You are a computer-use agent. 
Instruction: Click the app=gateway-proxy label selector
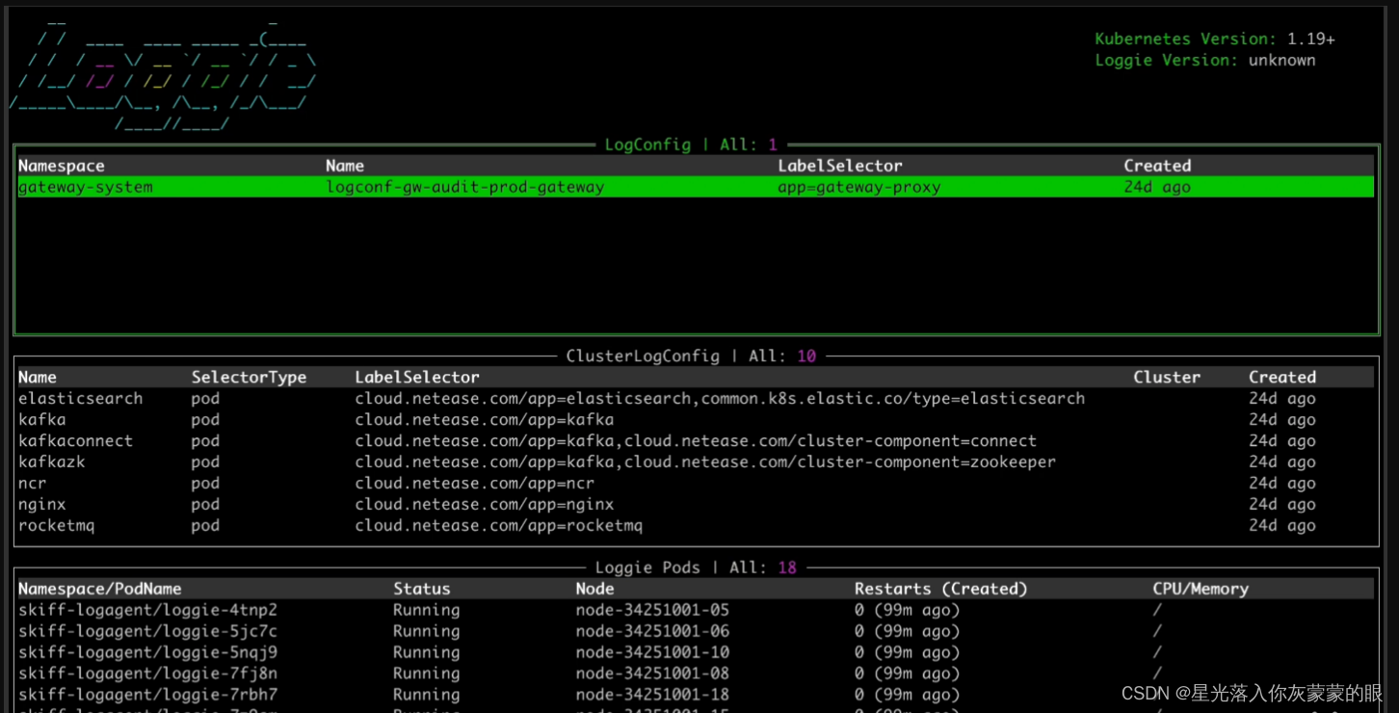[859, 187]
